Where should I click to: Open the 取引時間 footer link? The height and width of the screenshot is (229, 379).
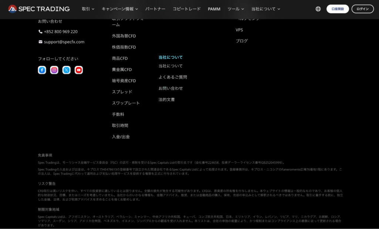coord(120,126)
